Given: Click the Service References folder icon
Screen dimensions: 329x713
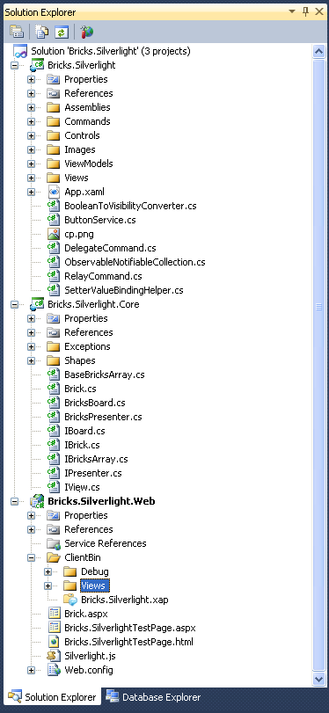Looking at the screenshot, I should click(54, 543).
